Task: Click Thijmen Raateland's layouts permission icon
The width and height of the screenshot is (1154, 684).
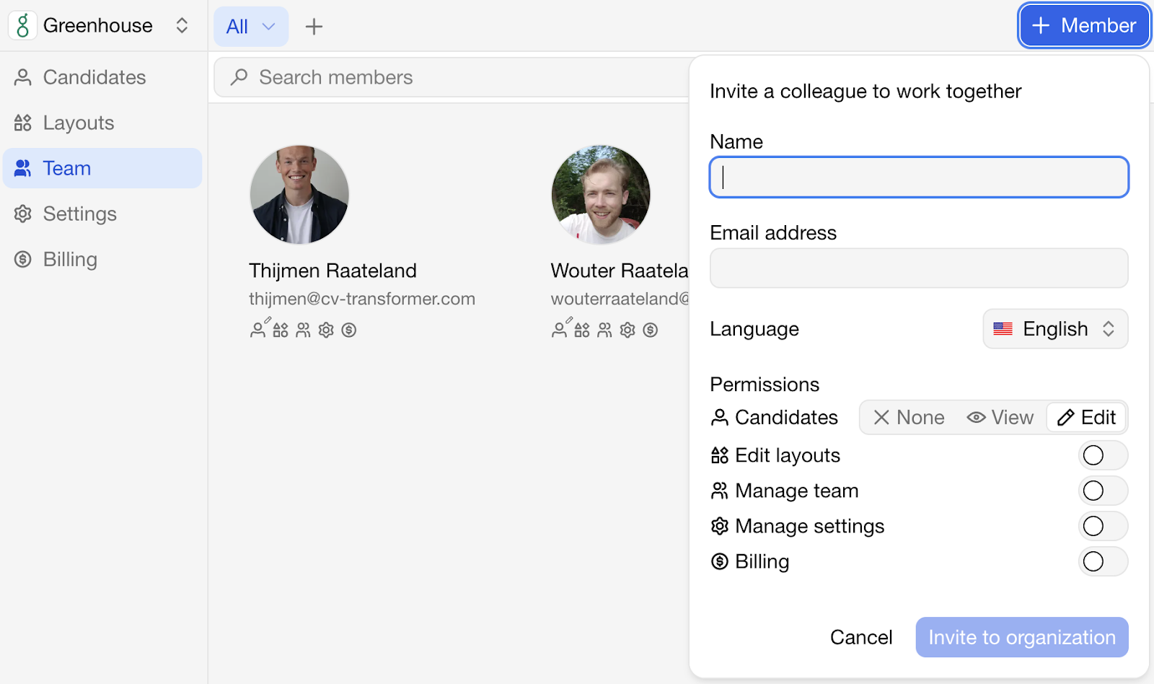Action: [x=281, y=330]
